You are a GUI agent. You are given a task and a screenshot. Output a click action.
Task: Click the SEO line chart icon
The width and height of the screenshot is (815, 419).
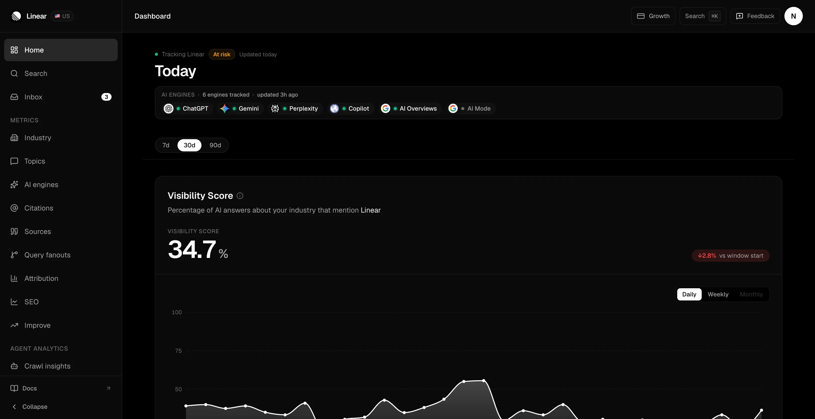pos(14,302)
